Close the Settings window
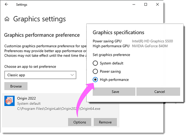 157,4
